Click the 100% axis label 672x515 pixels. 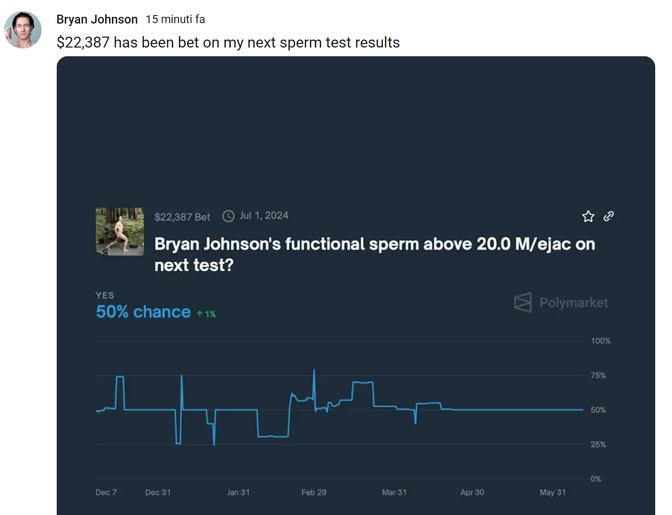tap(600, 340)
